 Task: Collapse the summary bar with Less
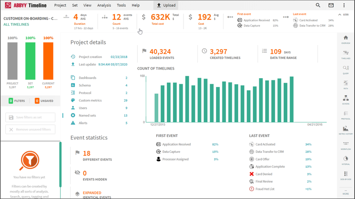click(x=343, y=15)
